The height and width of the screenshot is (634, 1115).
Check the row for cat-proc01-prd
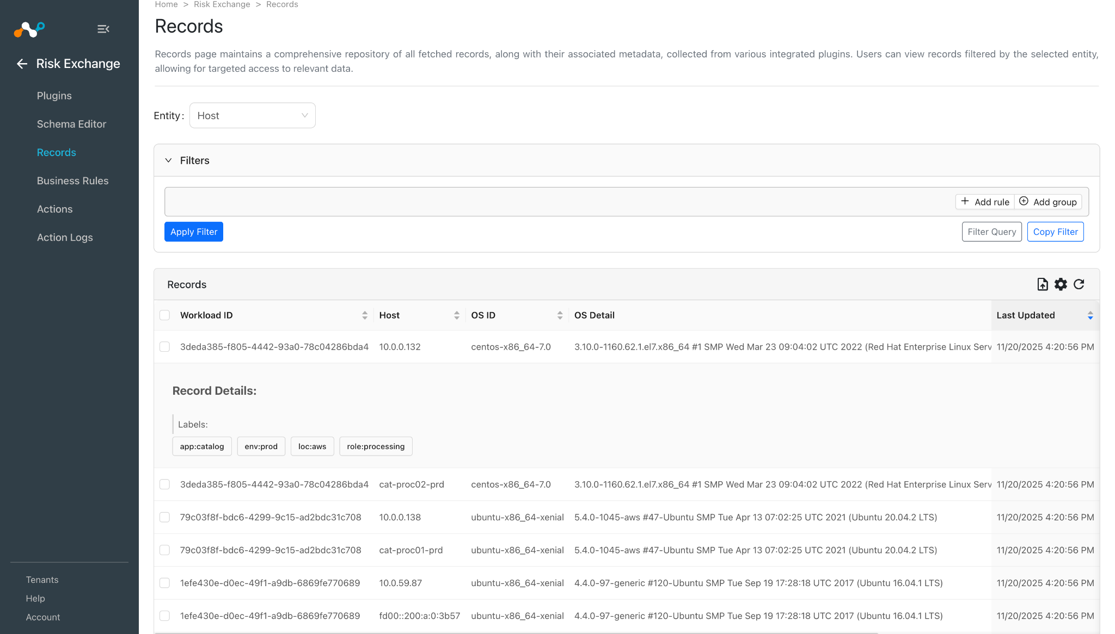(164, 550)
